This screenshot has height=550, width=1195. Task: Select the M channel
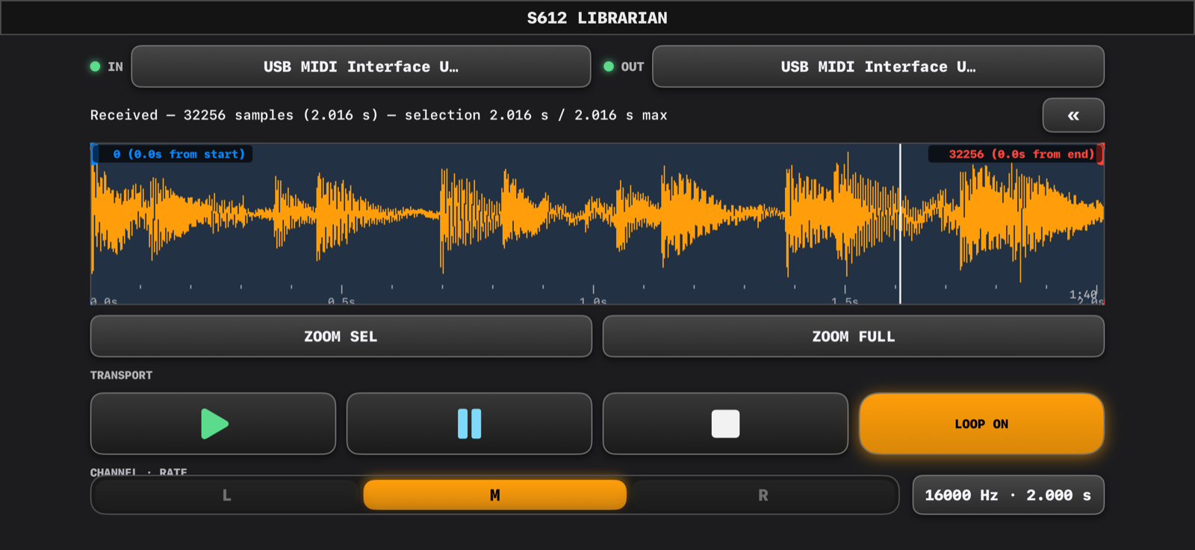pos(494,495)
